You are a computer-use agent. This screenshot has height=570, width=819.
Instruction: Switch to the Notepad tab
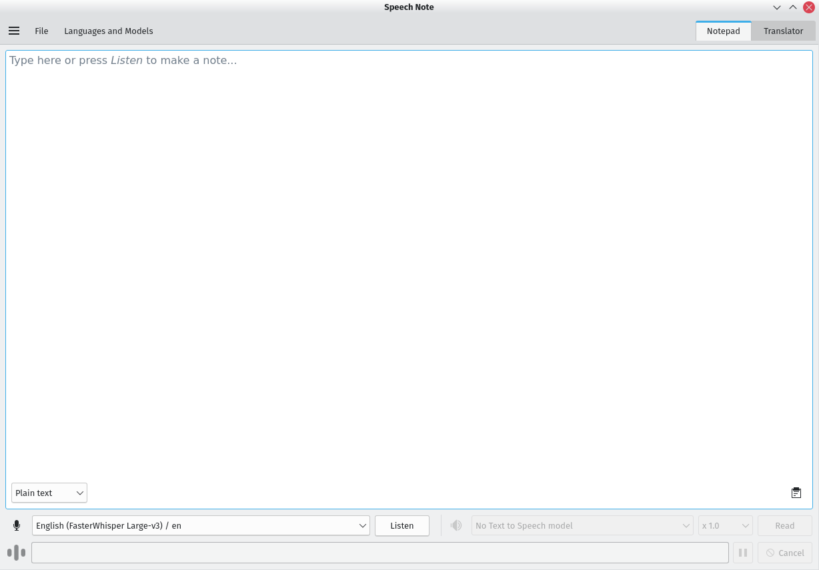pyautogui.click(x=723, y=31)
